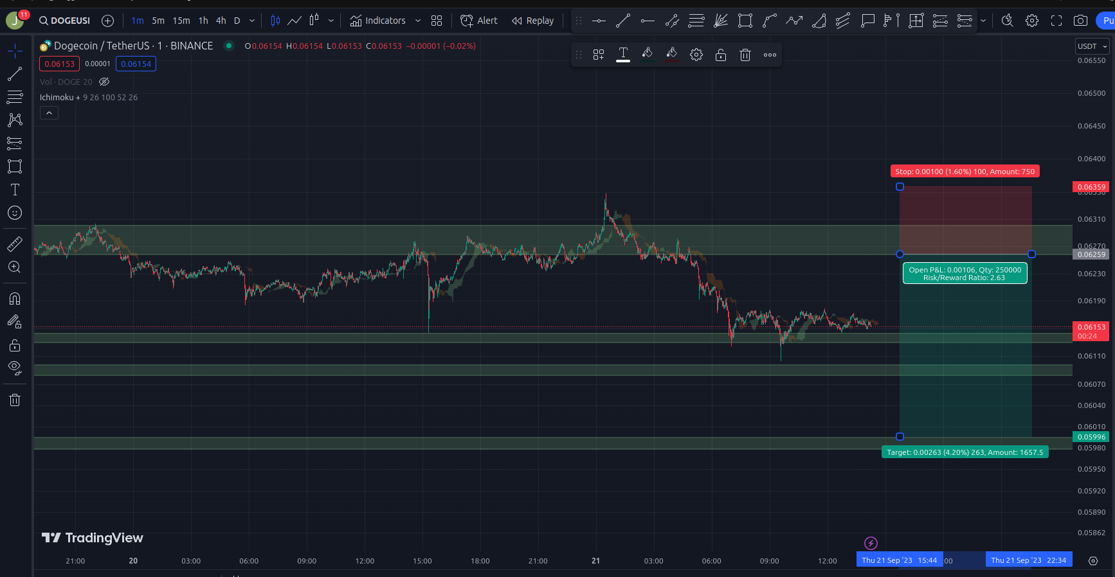Open the quick search icon
Image resolution: width=1115 pixels, height=577 pixels.
pyautogui.click(x=1008, y=21)
